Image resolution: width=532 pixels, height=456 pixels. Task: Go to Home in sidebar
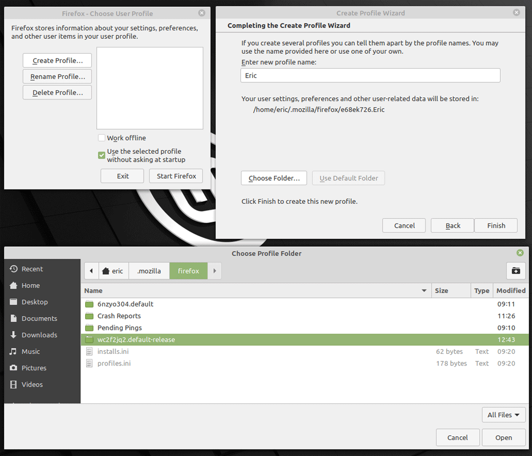coord(43,285)
